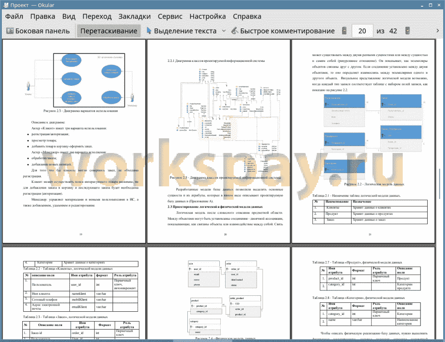Click the "Категории продукта" cell in Таблица 2.7

[408, 286]
